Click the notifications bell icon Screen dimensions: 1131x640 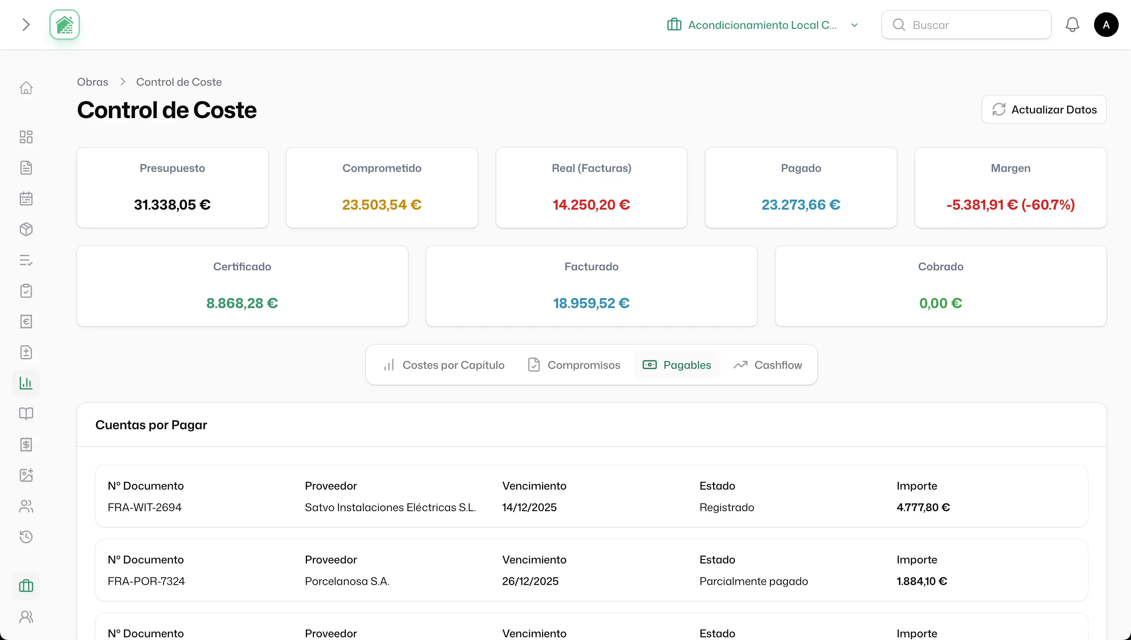(x=1072, y=25)
